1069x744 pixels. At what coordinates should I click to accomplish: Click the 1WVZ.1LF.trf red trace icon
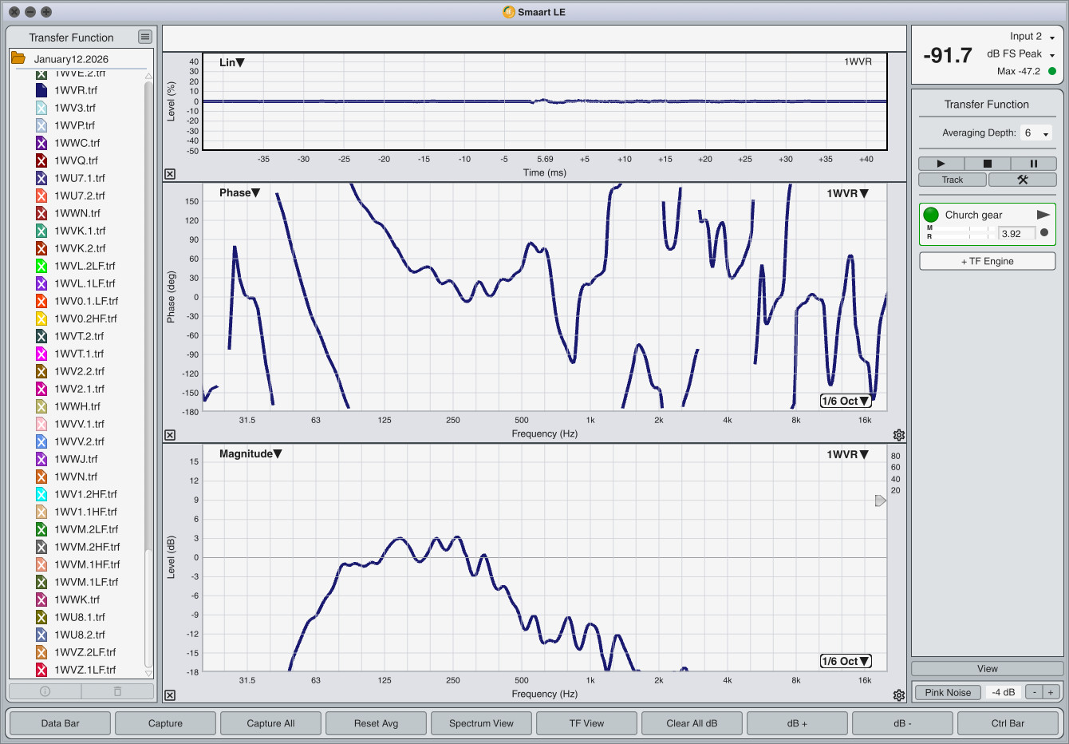pos(41,670)
